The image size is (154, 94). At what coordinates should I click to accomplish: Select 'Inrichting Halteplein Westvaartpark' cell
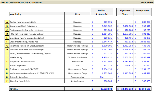coord(37,46)
